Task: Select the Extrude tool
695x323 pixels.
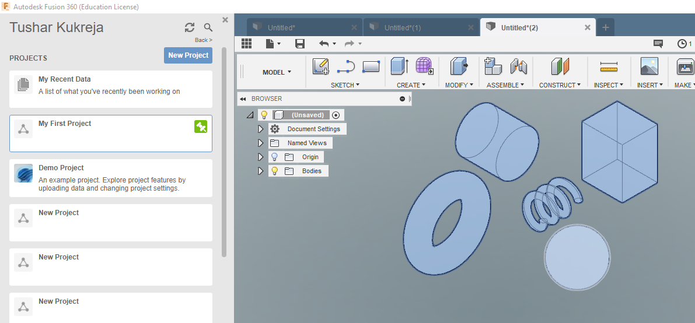Action: tap(400, 66)
